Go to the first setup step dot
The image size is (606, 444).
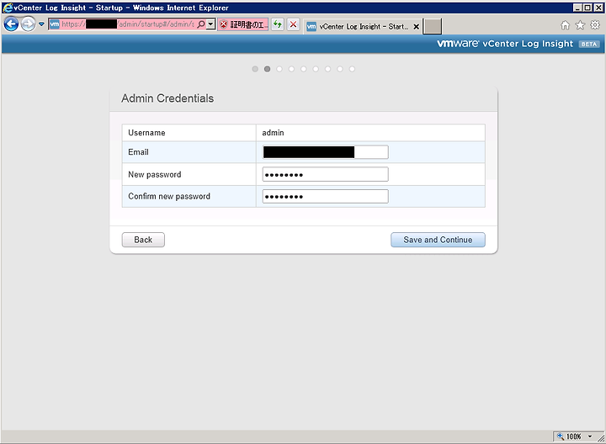255,69
